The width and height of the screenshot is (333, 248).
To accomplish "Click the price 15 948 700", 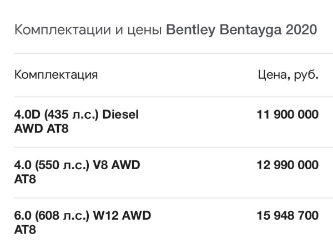I will tap(287, 215).
